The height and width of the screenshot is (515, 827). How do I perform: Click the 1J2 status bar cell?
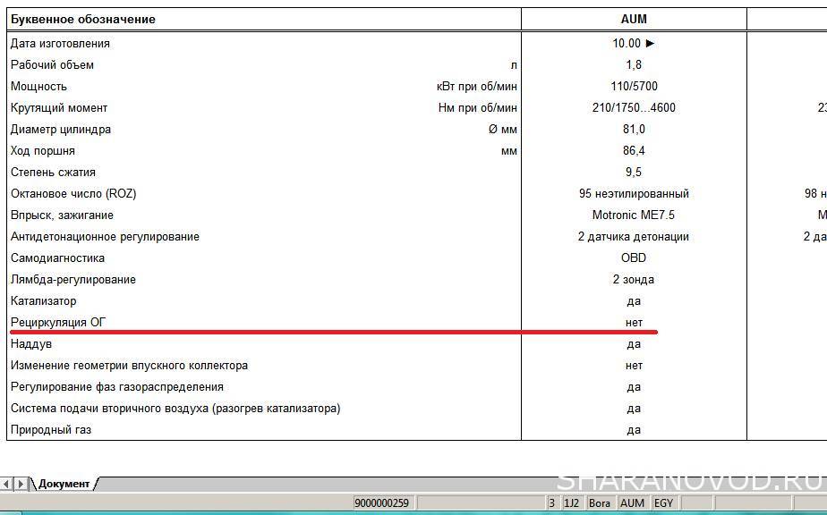(571, 503)
